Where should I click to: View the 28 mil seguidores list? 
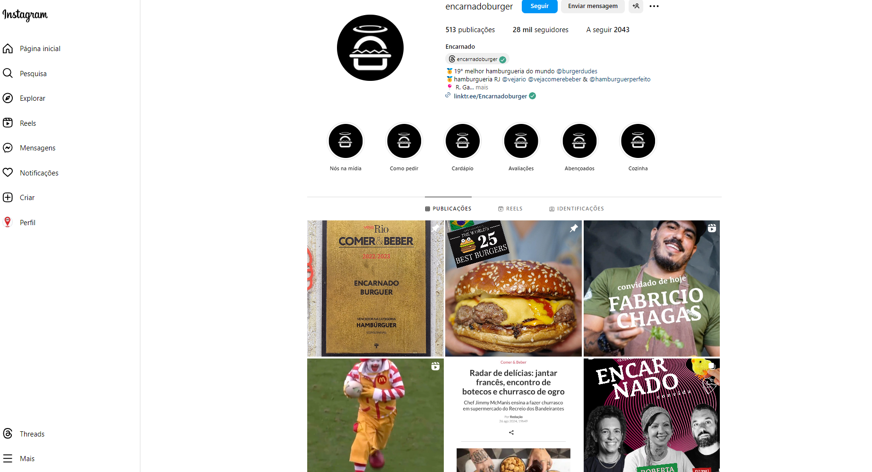(540, 30)
